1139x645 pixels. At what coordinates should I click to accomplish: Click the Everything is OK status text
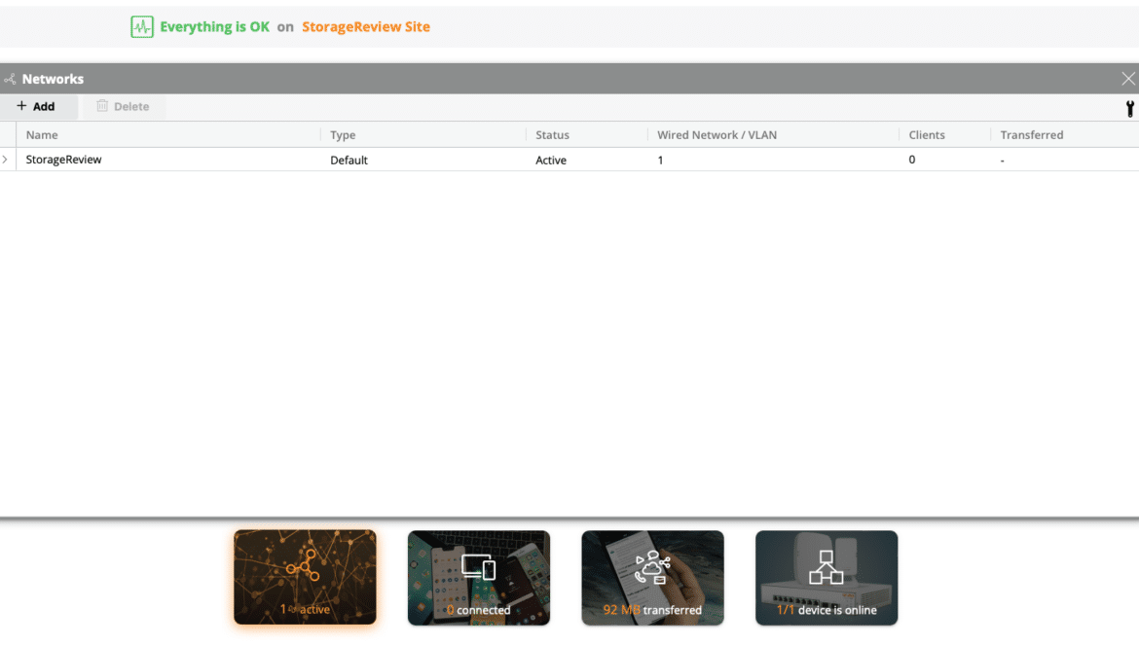214,27
